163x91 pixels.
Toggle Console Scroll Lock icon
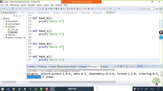pos(133,66)
